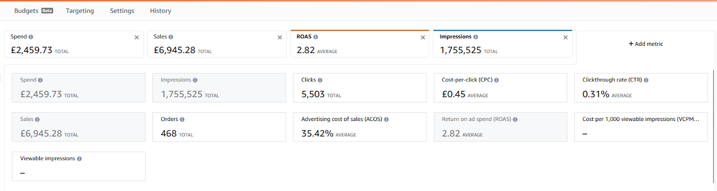The image size is (717, 191).
Task: Click the £6,945.28 value in top Sales tile
Action: tap(175, 50)
